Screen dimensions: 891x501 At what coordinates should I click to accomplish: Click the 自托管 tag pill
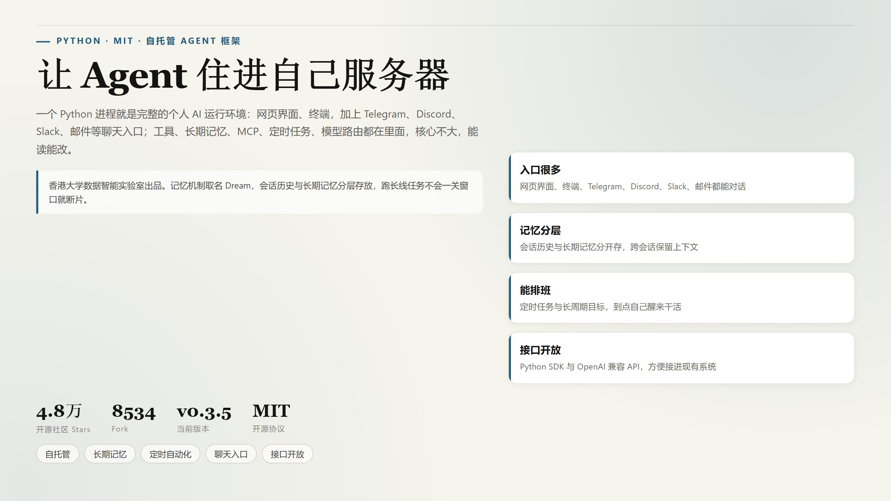pos(58,454)
